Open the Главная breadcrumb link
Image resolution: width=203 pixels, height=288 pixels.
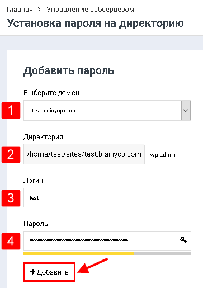pyautogui.click(x=20, y=10)
